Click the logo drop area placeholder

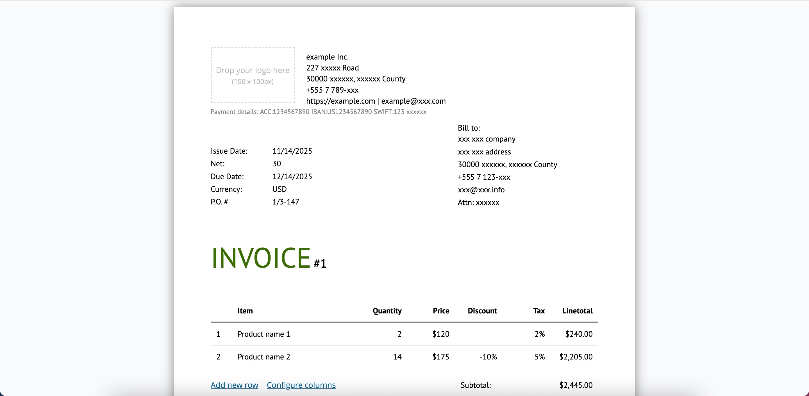coord(253,75)
